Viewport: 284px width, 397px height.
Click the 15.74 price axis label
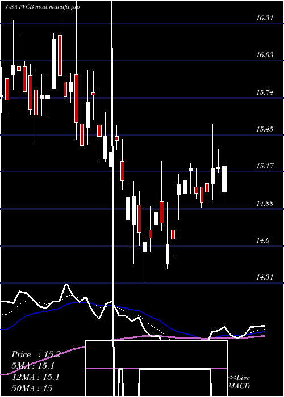(265, 92)
